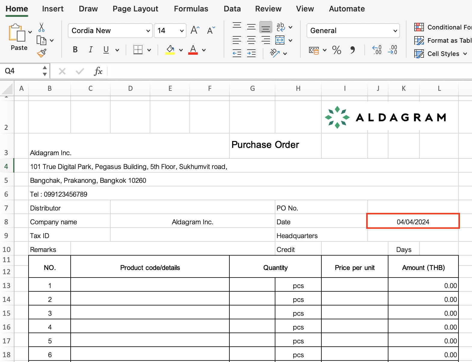The width and height of the screenshot is (472, 362).
Task: Click the Percent Style icon
Action: (336, 50)
